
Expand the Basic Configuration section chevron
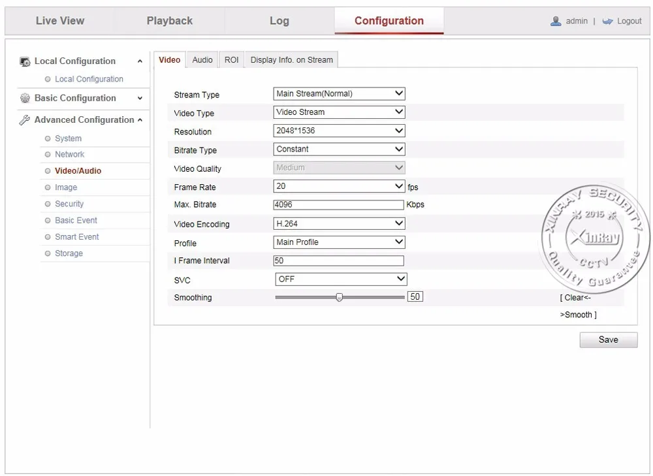(x=140, y=99)
